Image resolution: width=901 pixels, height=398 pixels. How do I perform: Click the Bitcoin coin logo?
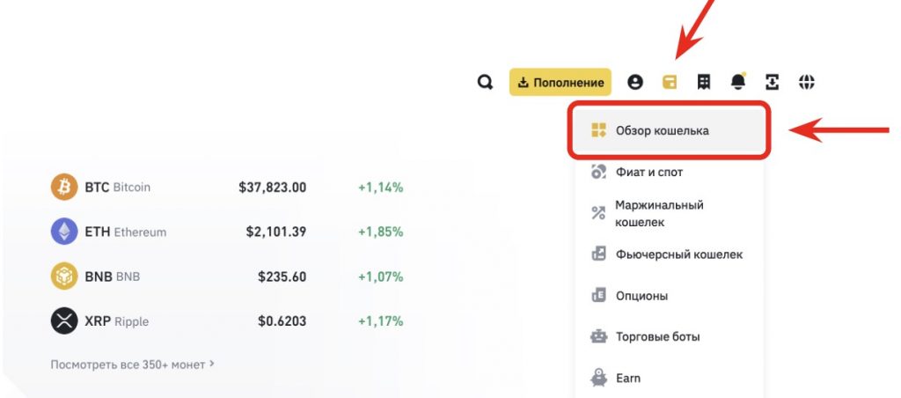tap(64, 187)
